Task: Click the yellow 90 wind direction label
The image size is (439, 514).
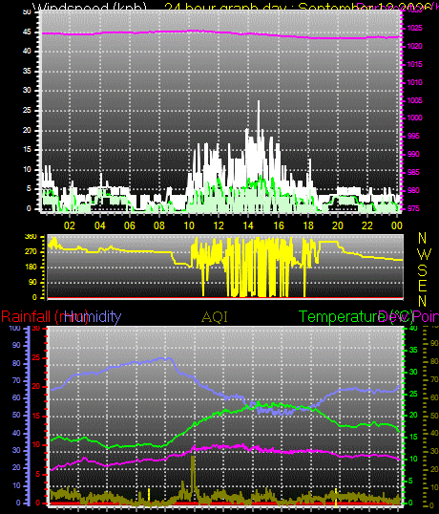Action: click(x=32, y=282)
